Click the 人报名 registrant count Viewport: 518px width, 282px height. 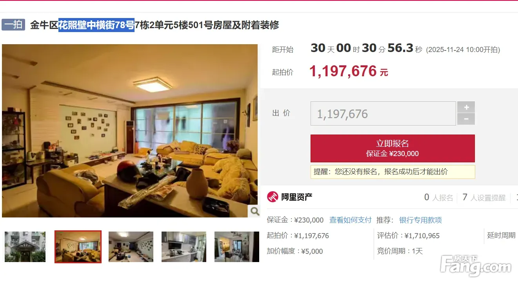(x=438, y=198)
